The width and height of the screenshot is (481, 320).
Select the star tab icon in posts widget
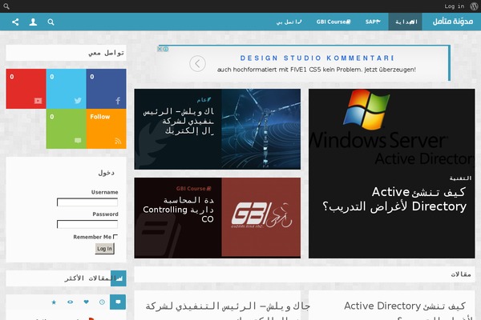54,302
